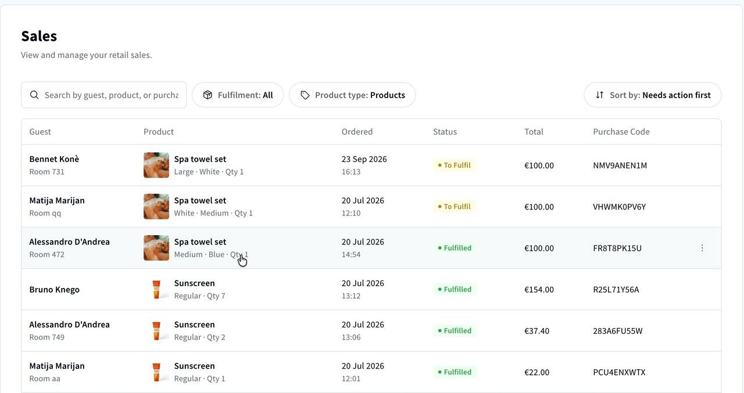Image resolution: width=744 pixels, height=393 pixels.
Task: Click the Room 731 label
Action: (x=46, y=172)
